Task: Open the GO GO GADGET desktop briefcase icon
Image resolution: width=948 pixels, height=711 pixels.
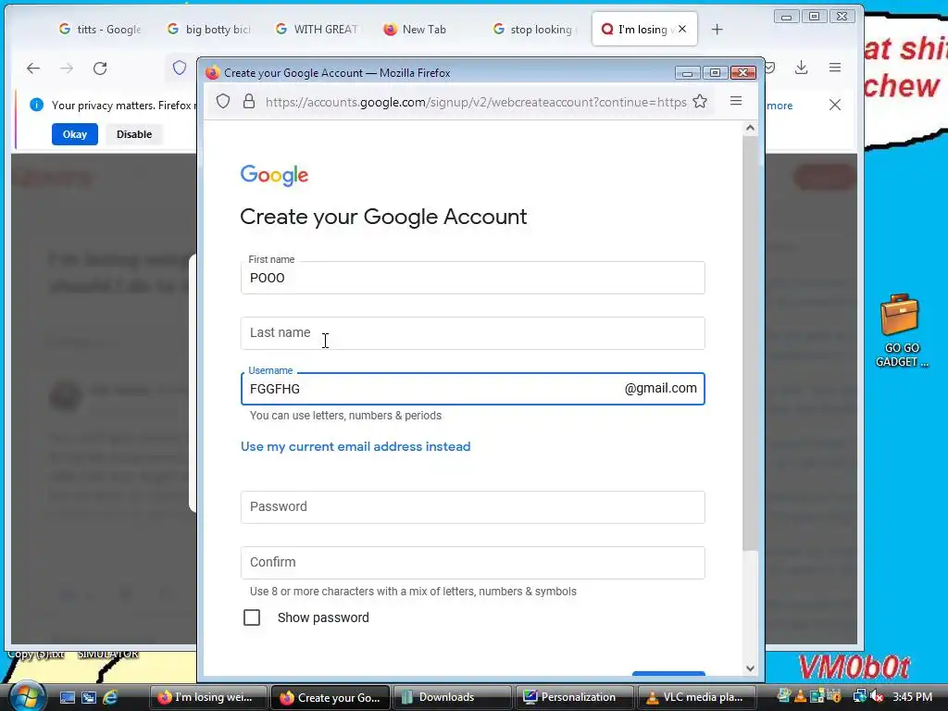Action: pyautogui.click(x=900, y=331)
